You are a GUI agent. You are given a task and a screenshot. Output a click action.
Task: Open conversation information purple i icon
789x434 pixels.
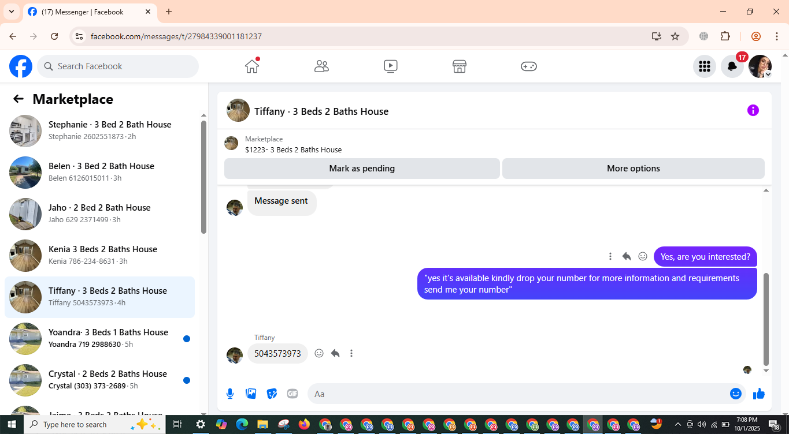pos(753,110)
